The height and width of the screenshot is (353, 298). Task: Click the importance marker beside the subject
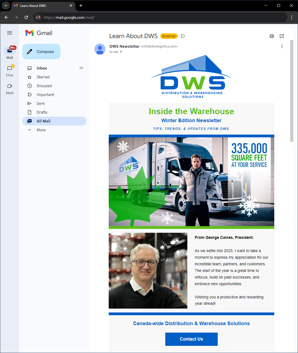click(x=183, y=36)
